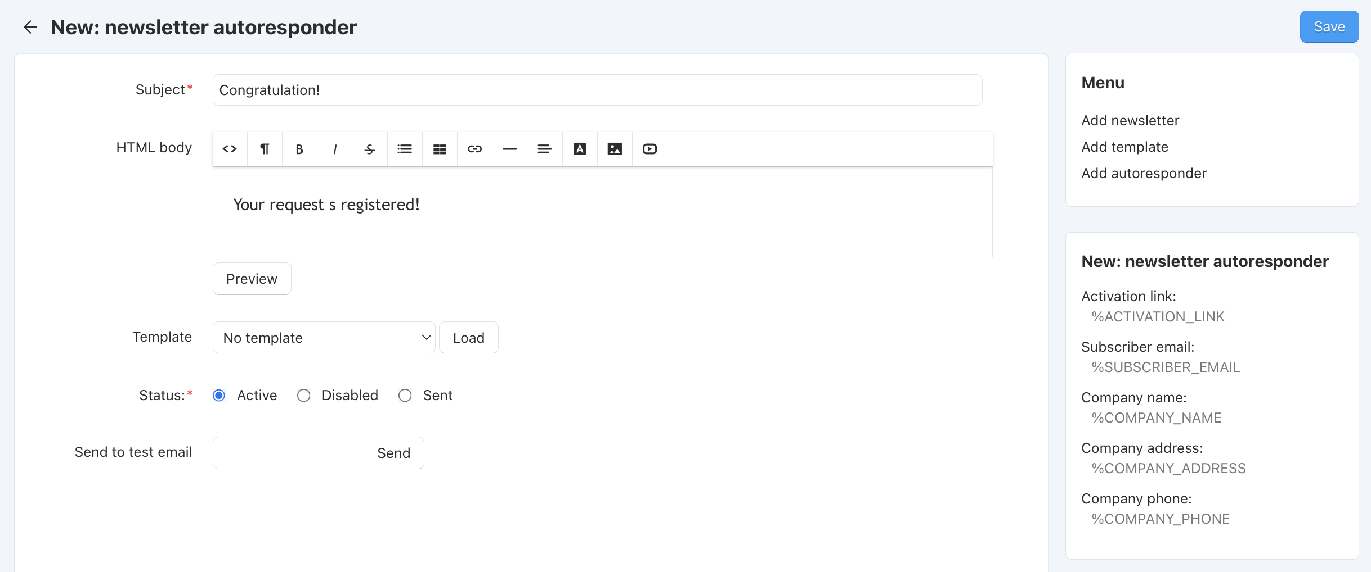Insert an image into body
The image size is (1371, 572).
pyautogui.click(x=615, y=149)
